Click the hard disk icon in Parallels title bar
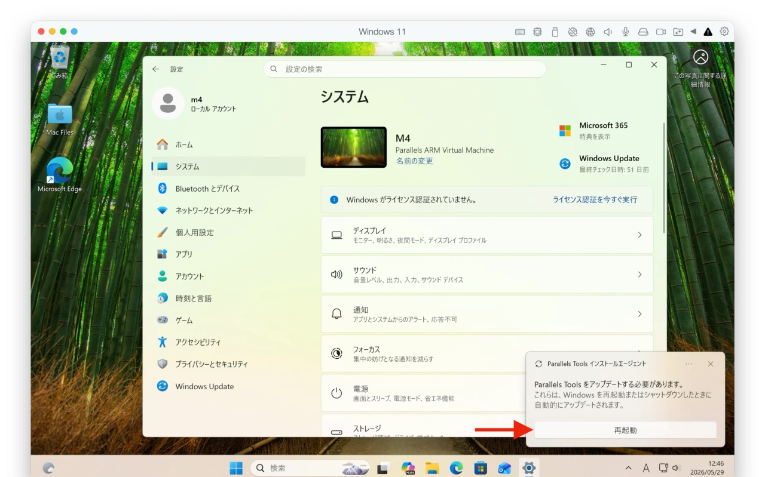This screenshot has height=477, width=765. (643, 32)
